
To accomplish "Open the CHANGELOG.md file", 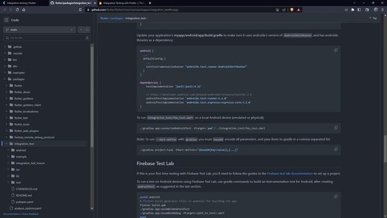I will pyautogui.click(x=27, y=189).
